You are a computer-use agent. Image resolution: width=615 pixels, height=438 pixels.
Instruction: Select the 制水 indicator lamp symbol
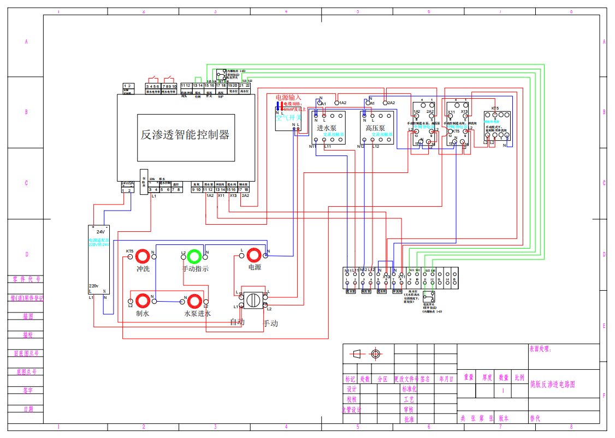[x=143, y=301]
